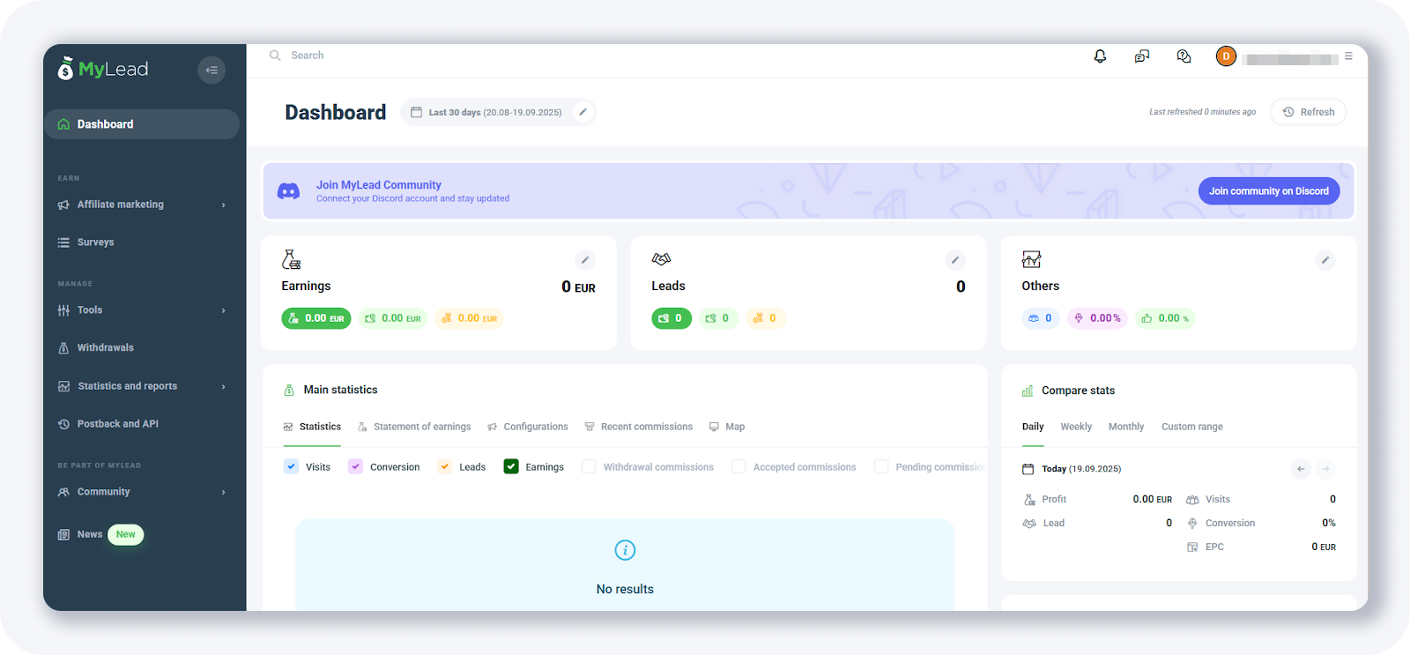Open notifications bell icon
Viewport: 1410px width, 655px height.
[1100, 56]
